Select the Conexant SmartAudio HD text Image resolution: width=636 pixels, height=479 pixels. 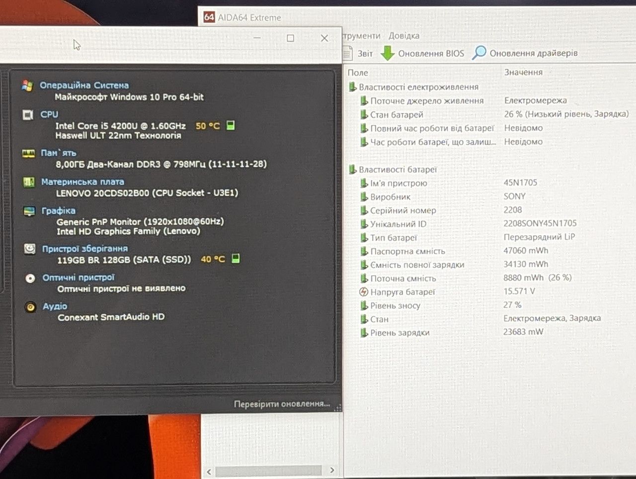click(111, 317)
